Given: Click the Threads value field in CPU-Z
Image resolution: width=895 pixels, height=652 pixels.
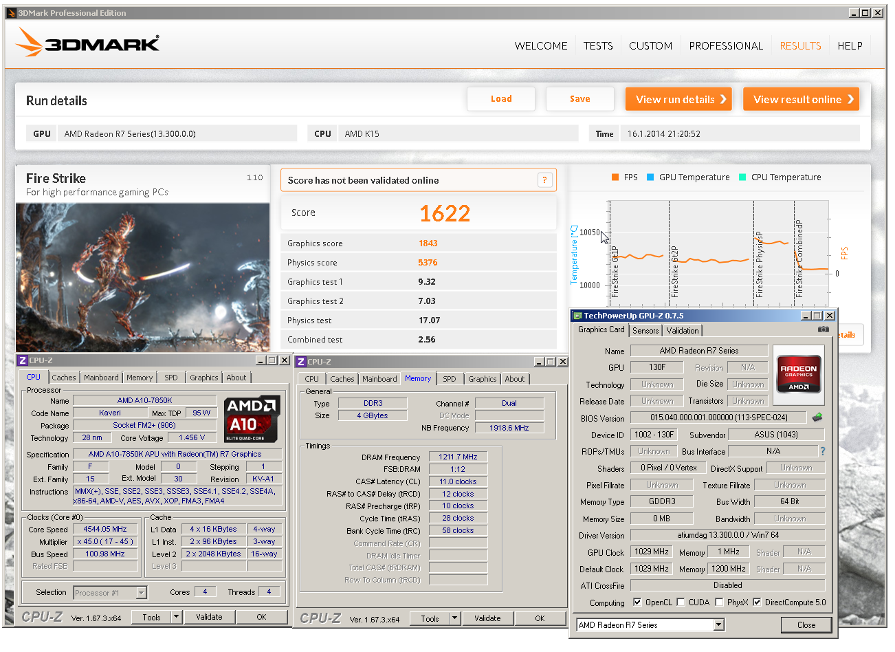Looking at the screenshot, I should [x=269, y=591].
